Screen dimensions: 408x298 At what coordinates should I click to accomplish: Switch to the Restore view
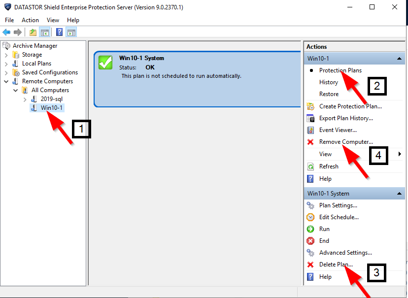click(329, 94)
